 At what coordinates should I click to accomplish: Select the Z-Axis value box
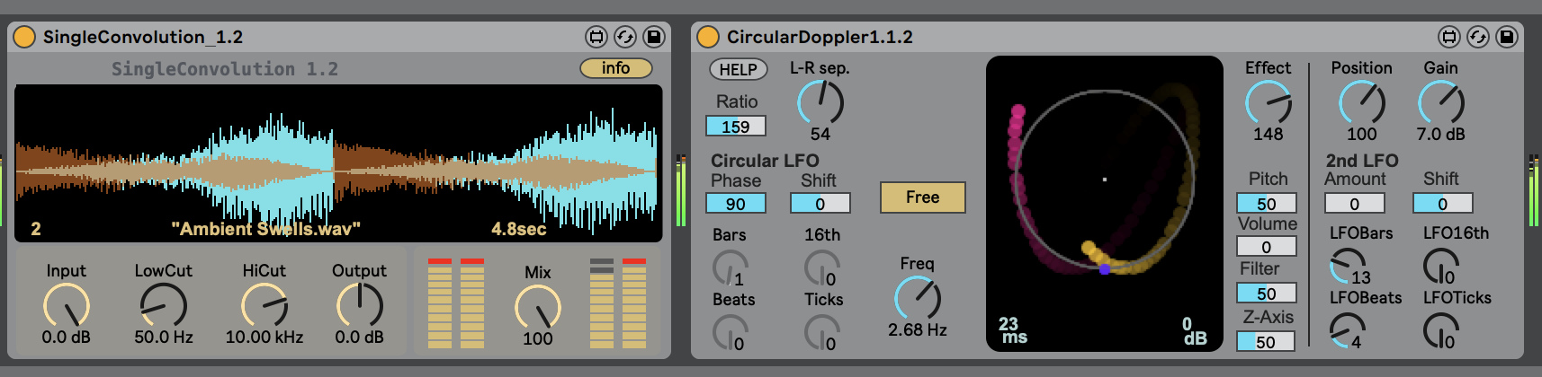point(1266,342)
